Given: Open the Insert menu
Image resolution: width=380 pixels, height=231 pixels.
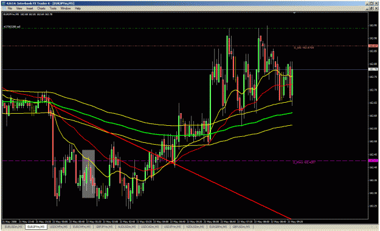Looking at the screenshot, I should [x=30, y=9].
